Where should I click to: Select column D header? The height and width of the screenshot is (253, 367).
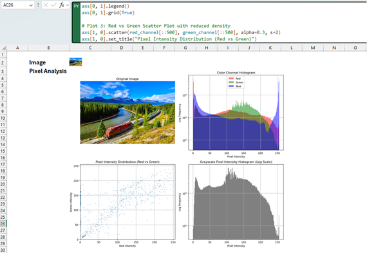[122, 48]
